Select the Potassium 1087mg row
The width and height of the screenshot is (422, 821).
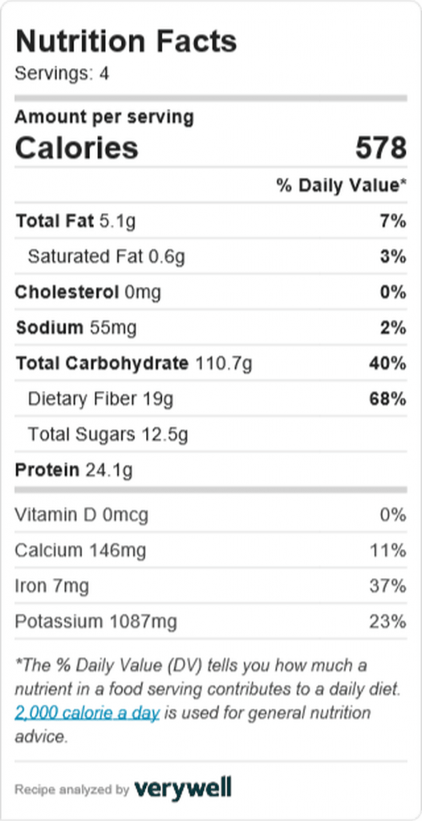(211, 621)
